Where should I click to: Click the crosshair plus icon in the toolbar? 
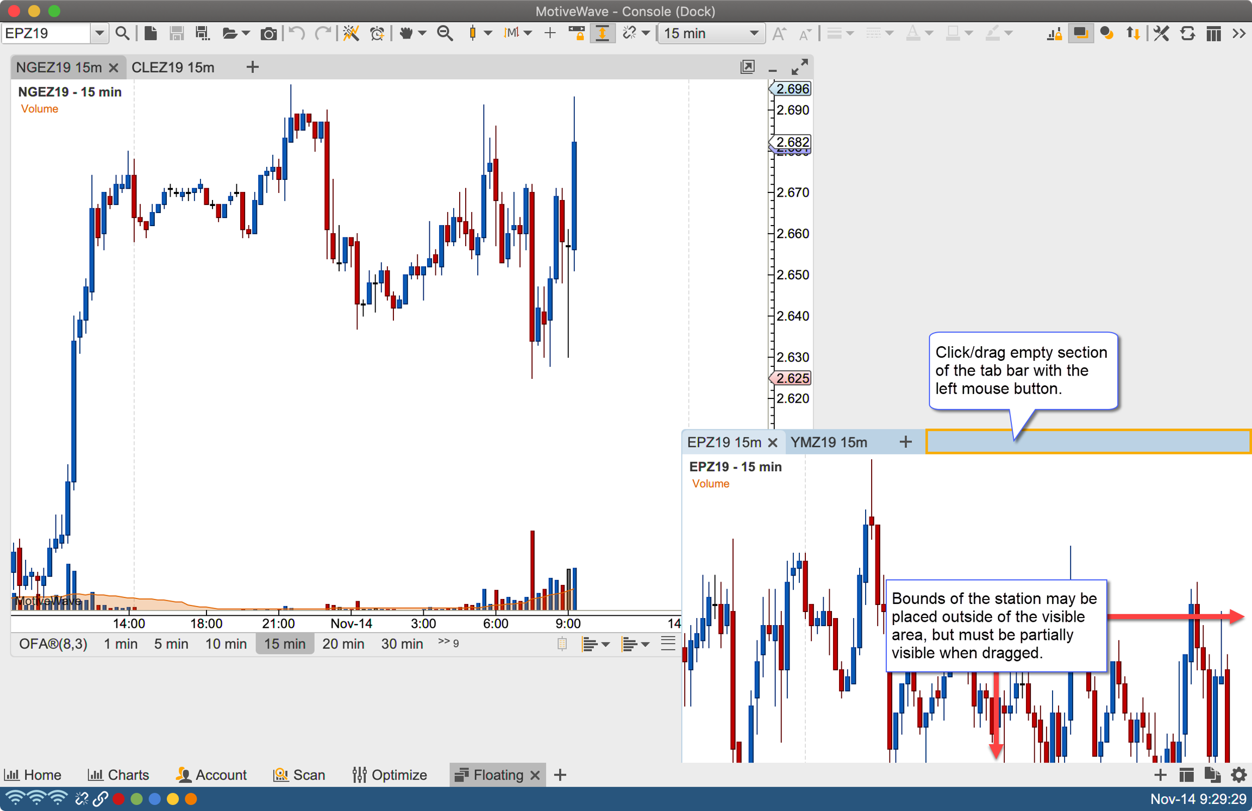pos(550,34)
